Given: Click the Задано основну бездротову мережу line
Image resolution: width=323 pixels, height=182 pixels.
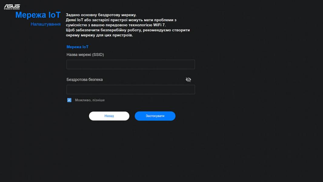Looking at the screenshot, I should point(101,15).
